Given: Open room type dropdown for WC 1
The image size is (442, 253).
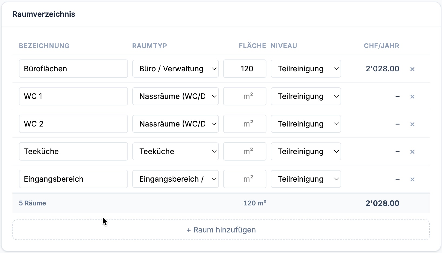Looking at the screenshot, I should click(x=175, y=96).
